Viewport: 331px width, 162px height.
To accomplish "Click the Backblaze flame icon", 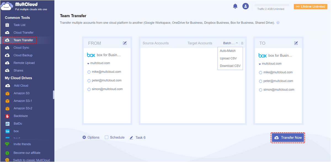I will point(7,116).
